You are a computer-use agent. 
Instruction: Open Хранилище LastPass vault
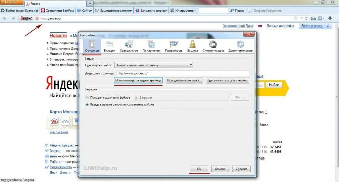click(x=58, y=10)
